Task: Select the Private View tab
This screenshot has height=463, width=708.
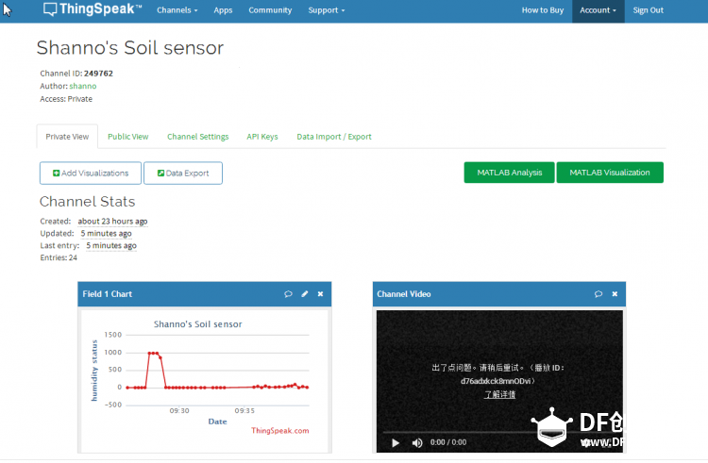Action: [x=67, y=137]
